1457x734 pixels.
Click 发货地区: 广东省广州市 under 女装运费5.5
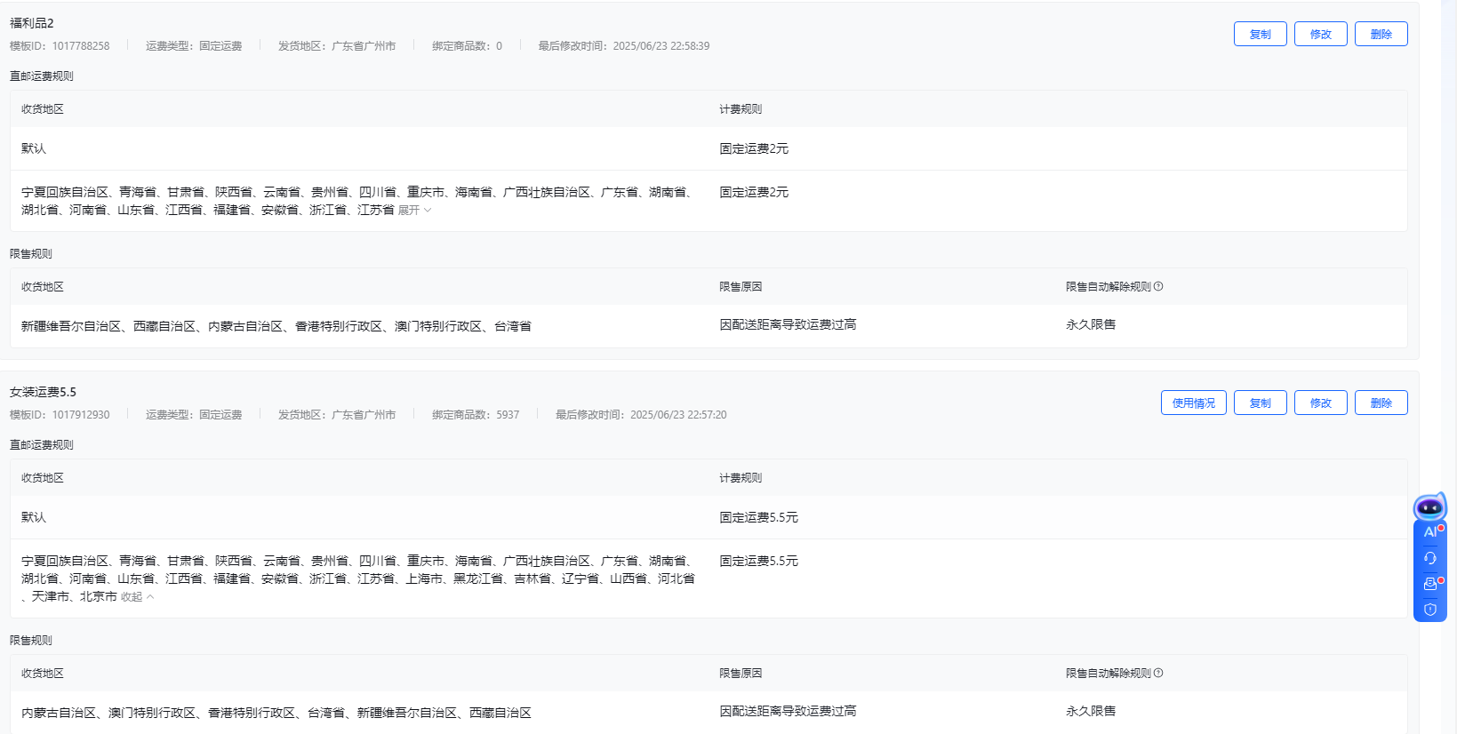pos(337,415)
